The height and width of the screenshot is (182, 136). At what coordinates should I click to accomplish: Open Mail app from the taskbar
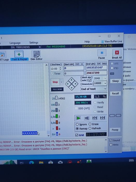60,162
